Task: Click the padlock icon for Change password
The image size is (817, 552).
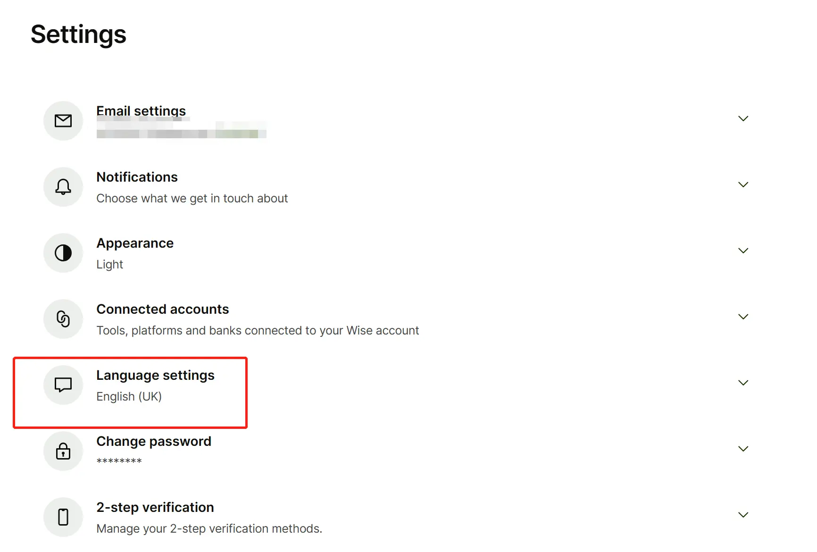Action: pyautogui.click(x=63, y=451)
